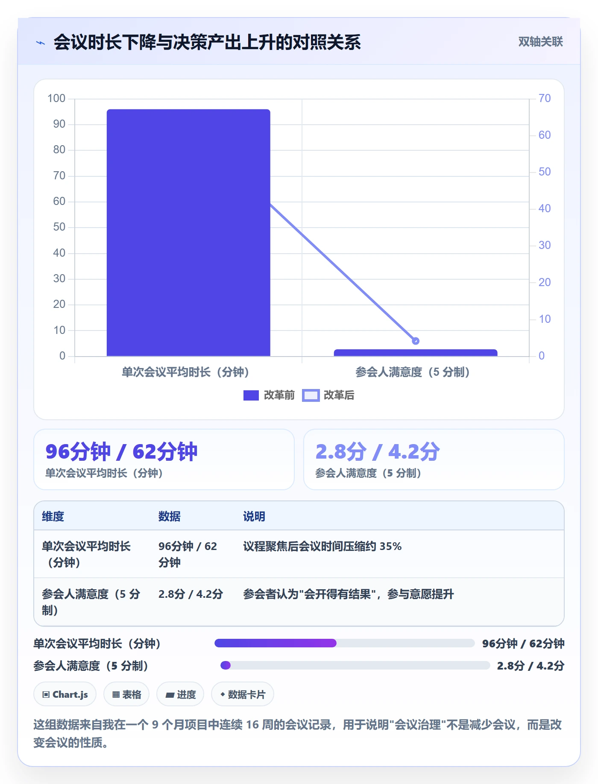The width and height of the screenshot is (598, 784).
Task: Click the 维度 column header
Action: point(53,517)
